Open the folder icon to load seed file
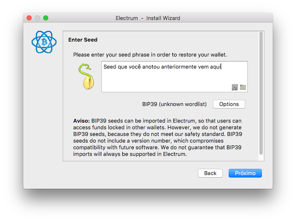296x222 pixels. pos(243,87)
